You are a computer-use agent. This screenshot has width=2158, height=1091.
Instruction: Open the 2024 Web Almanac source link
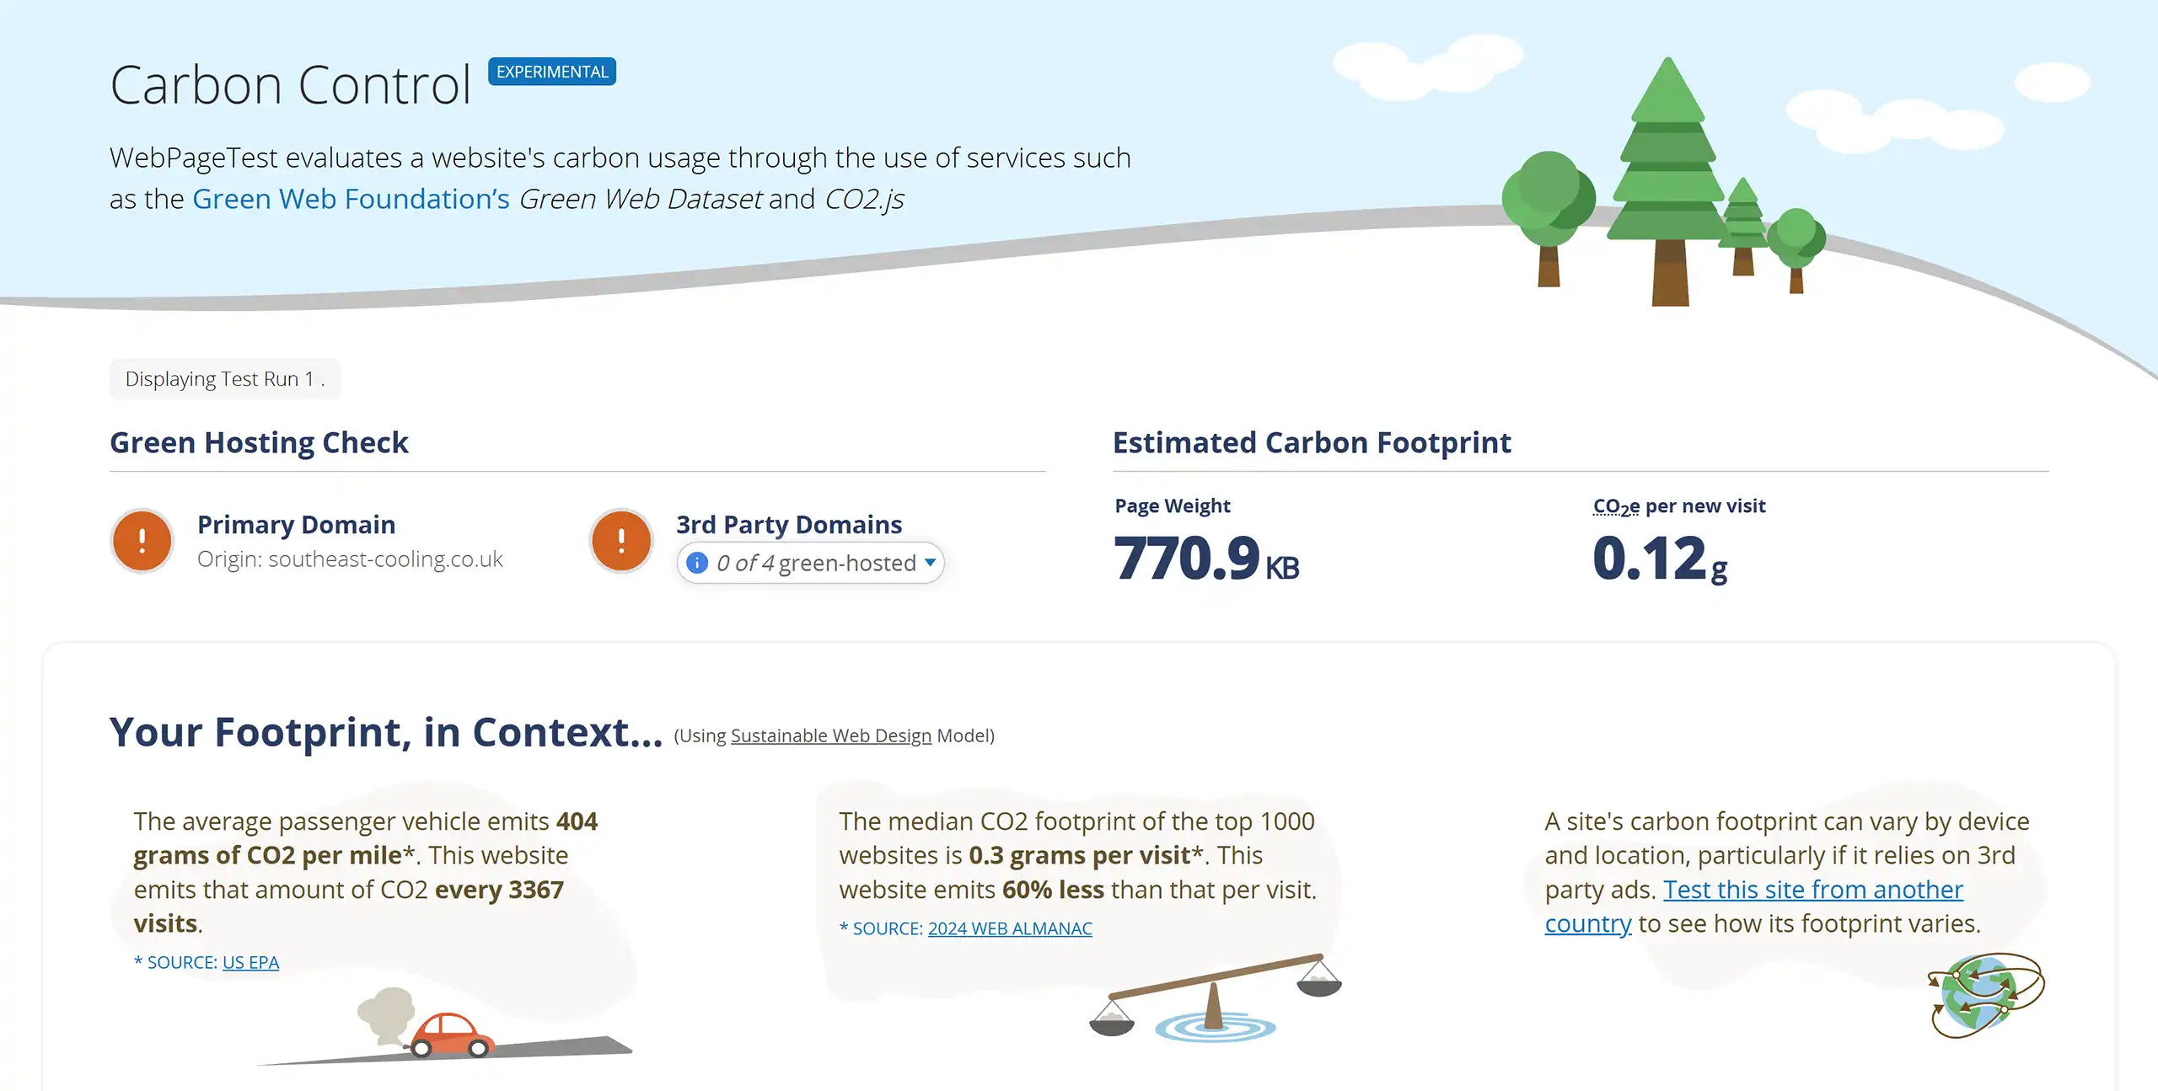click(1010, 928)
